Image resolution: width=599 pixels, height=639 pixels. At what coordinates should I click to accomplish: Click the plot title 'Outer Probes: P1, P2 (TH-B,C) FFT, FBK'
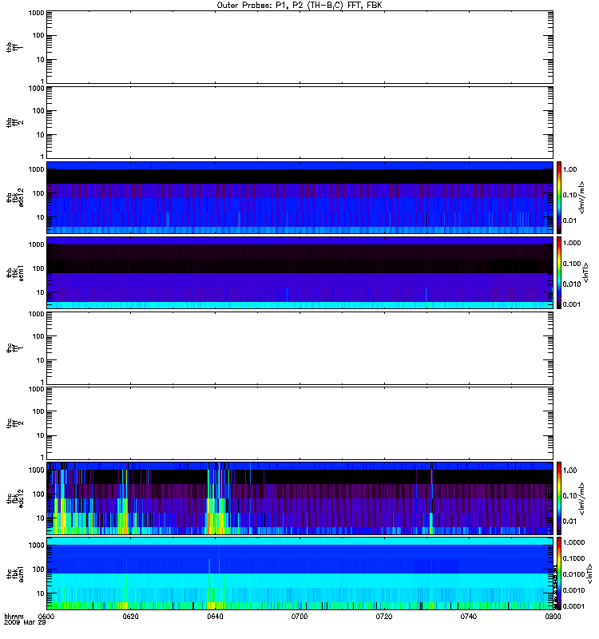[299, 6]
